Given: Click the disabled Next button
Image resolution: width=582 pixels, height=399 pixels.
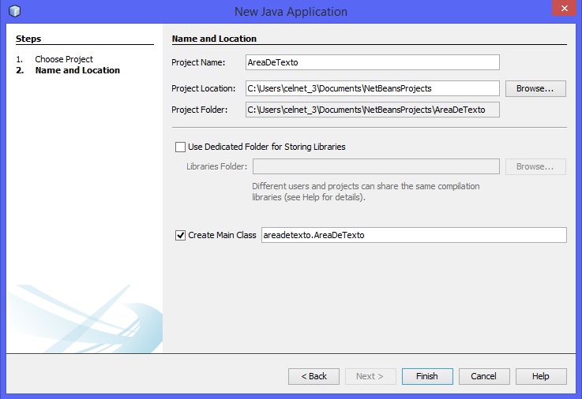Looking at the screenshot, I should point(370,376).
